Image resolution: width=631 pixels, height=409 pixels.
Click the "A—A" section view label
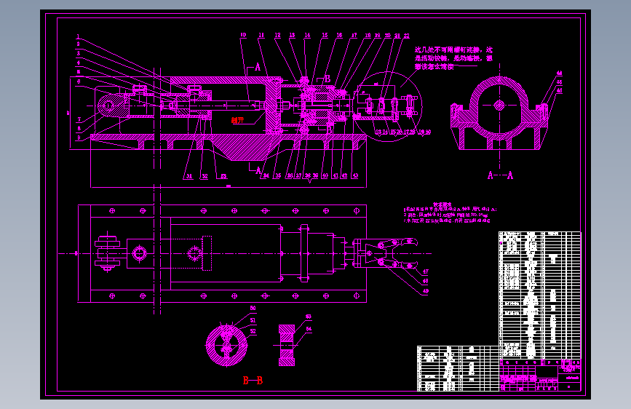click(500, 175)
